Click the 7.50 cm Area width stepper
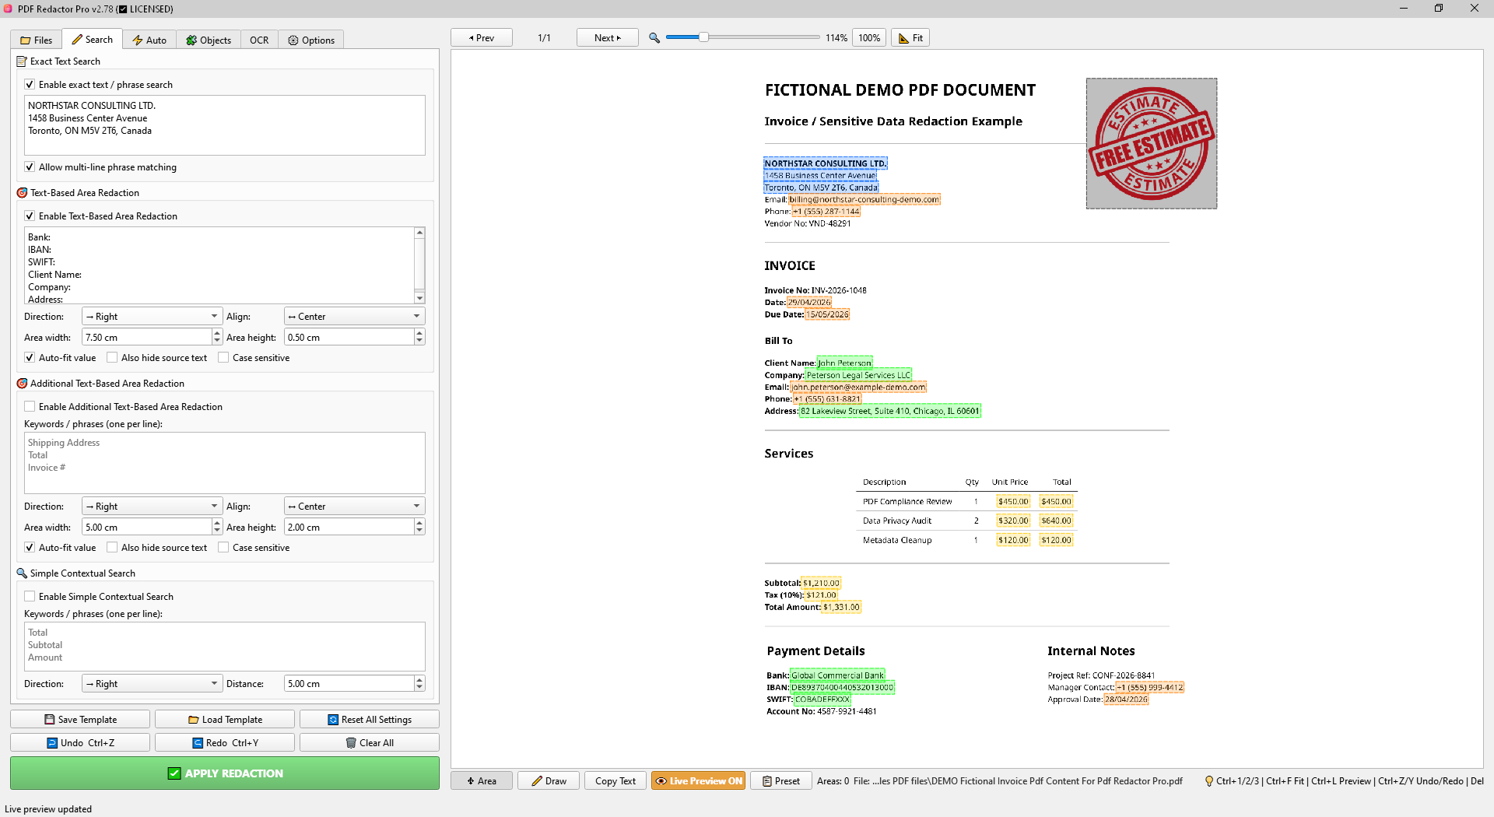 [217, 338]
